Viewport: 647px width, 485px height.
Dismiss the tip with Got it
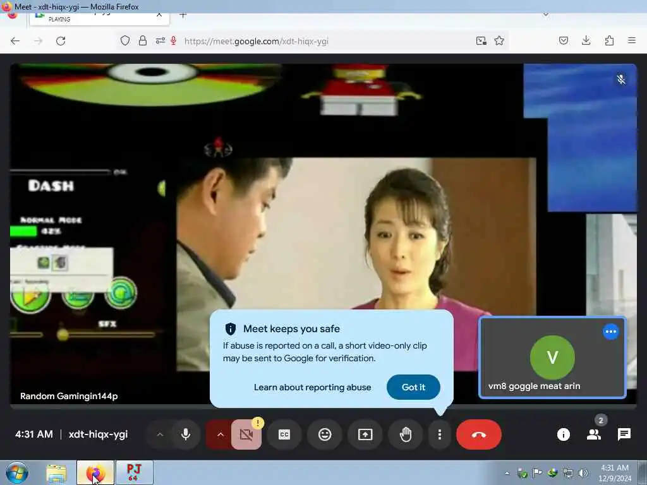pyautogui.click(x=413, y=387)
